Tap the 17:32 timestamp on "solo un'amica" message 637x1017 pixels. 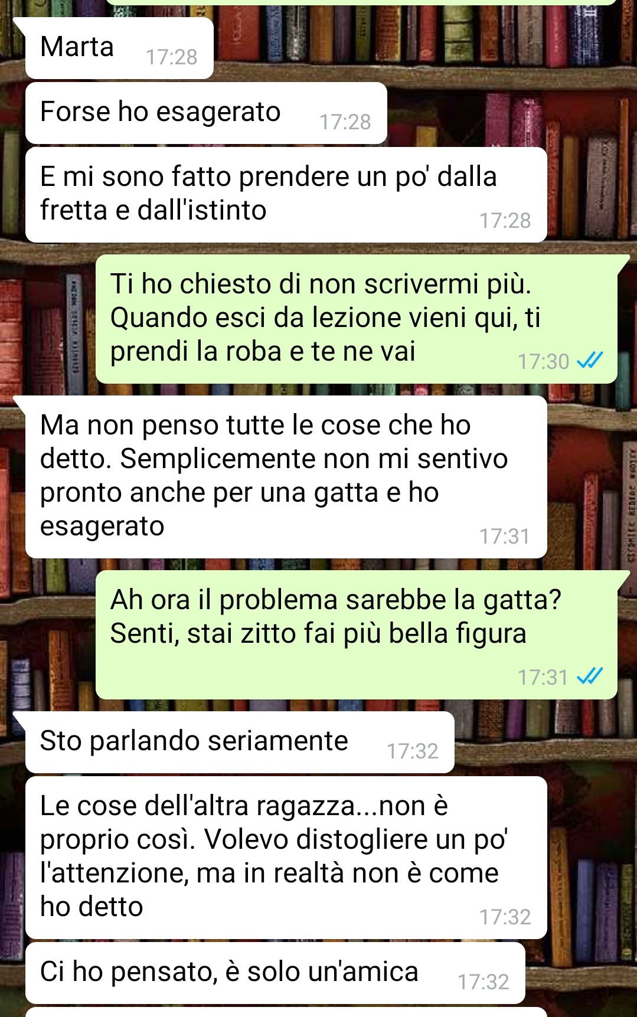[x=483, y=982]
